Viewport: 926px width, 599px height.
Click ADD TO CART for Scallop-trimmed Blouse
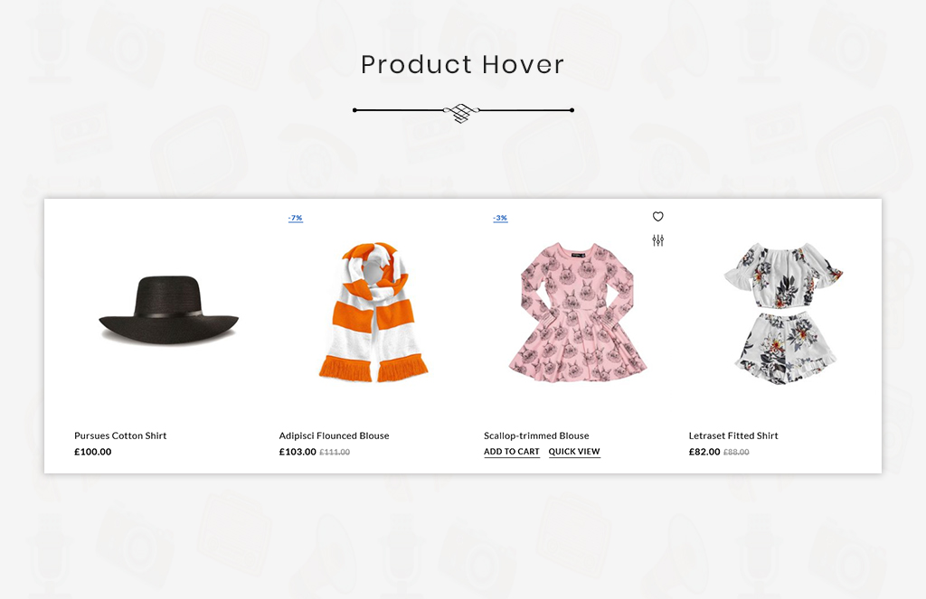pos(512,452)
